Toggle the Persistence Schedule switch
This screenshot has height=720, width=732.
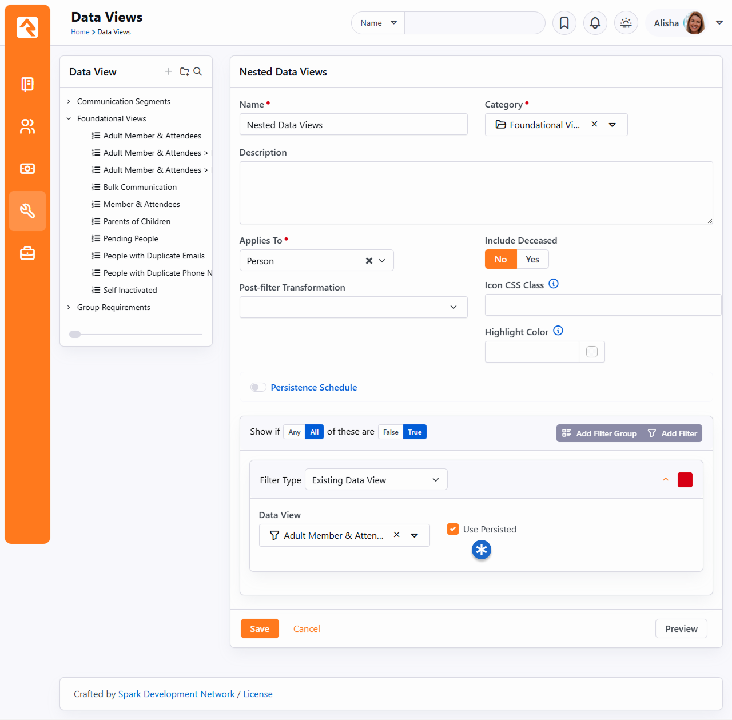258,387
